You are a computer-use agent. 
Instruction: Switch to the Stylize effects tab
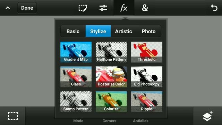[x=98, y=31]
